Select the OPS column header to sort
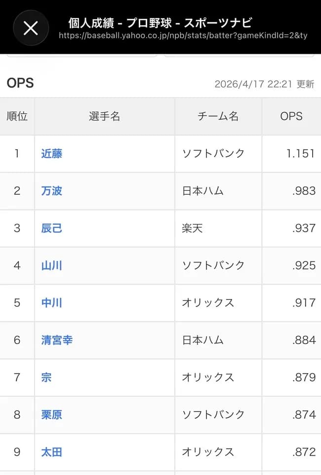This screenshot has width=321, height=475. (292, 117)
